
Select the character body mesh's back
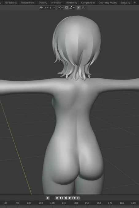coord(75,113)
